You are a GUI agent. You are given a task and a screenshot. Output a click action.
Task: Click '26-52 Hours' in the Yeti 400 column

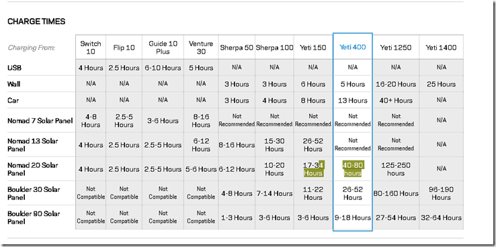click(353, 193)
